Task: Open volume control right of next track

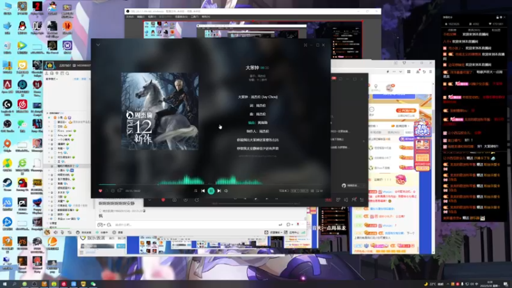Action: tap(226, 191)
